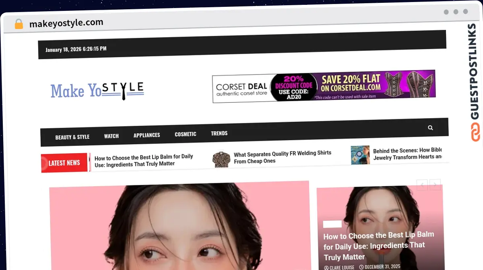Advance slider with the right arrow
Viewport: 483px width, 270px height.
(x=435, y=185)
